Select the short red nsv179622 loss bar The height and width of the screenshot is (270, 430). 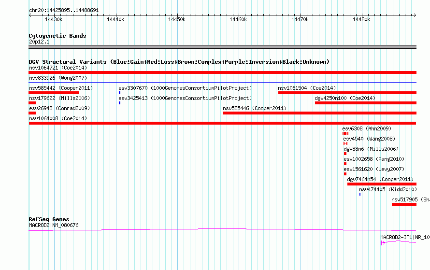(32, 103)
